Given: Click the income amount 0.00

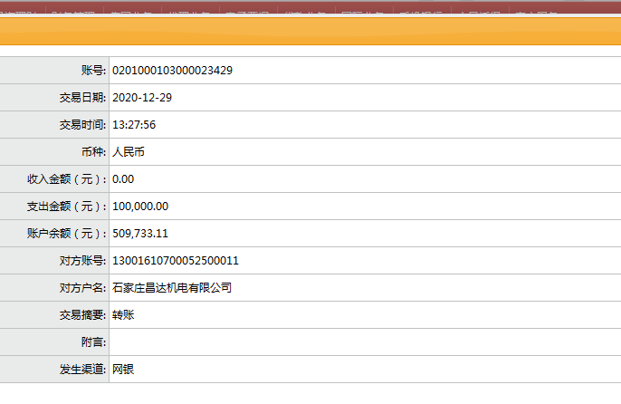Looking at the screenshot, I should [123, 179].
